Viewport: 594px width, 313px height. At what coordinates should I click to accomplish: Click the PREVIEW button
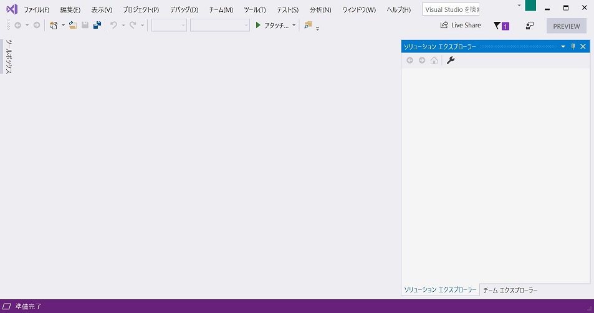(567, 26)
